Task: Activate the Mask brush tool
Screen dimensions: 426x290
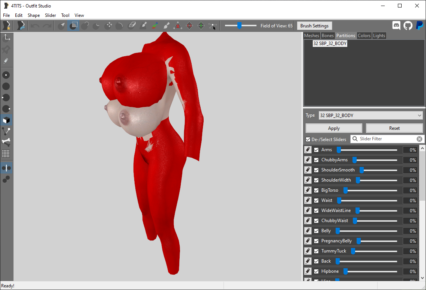Action: [x=73, y=26]
